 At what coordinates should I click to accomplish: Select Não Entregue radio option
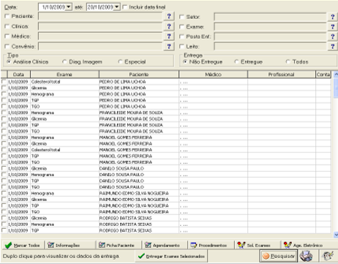tap(185, 62)
